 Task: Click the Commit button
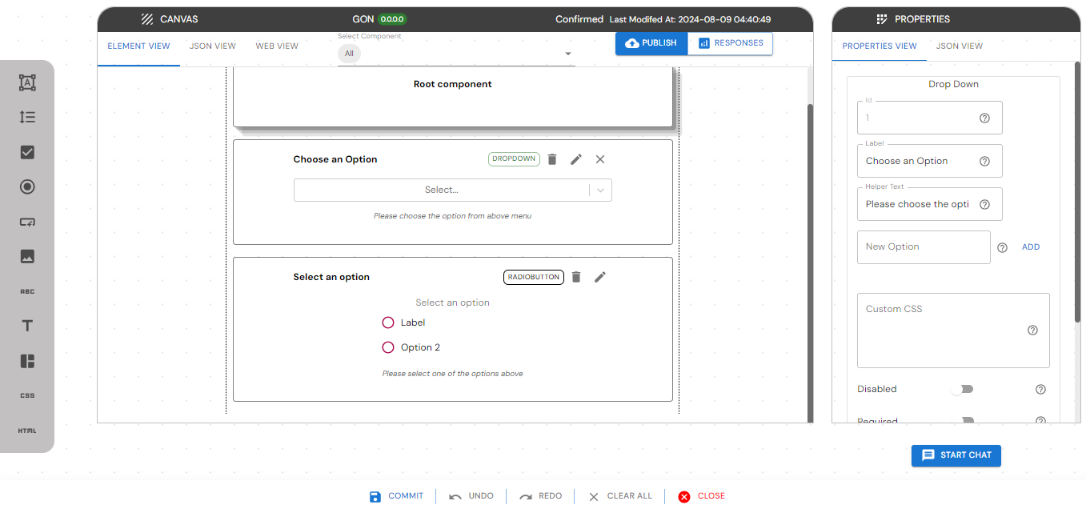397,496
